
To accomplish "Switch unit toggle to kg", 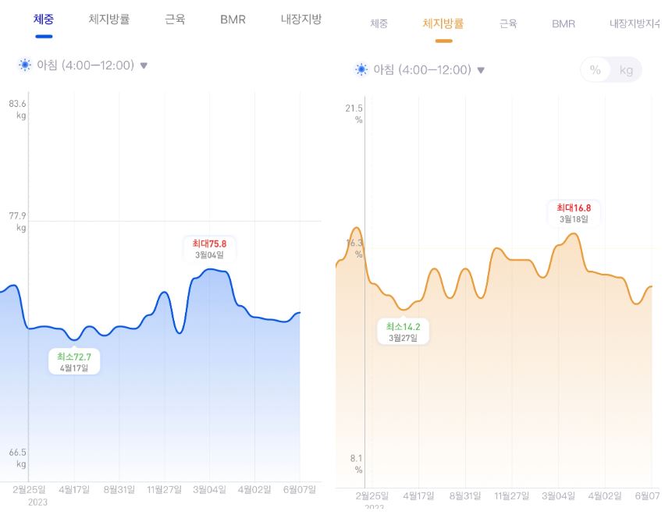I will (x=626, y=69).
